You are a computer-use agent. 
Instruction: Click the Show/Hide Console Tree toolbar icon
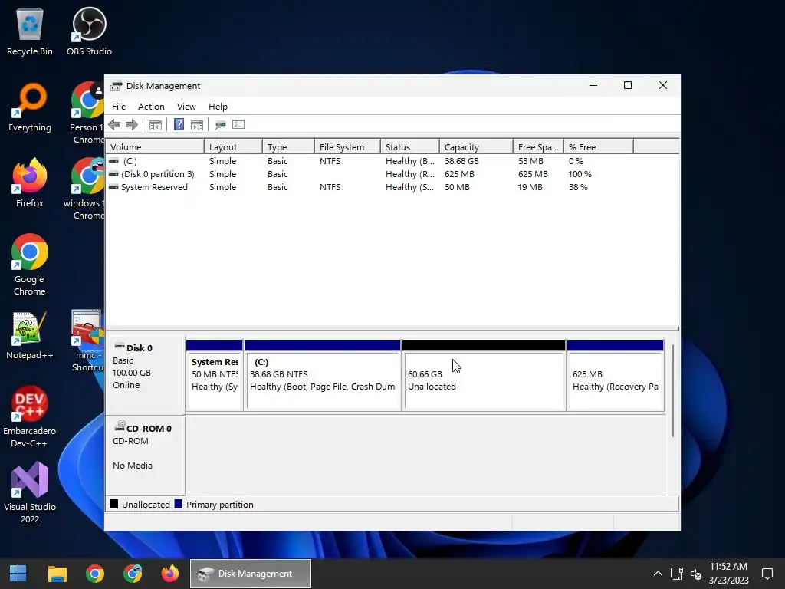155,125
